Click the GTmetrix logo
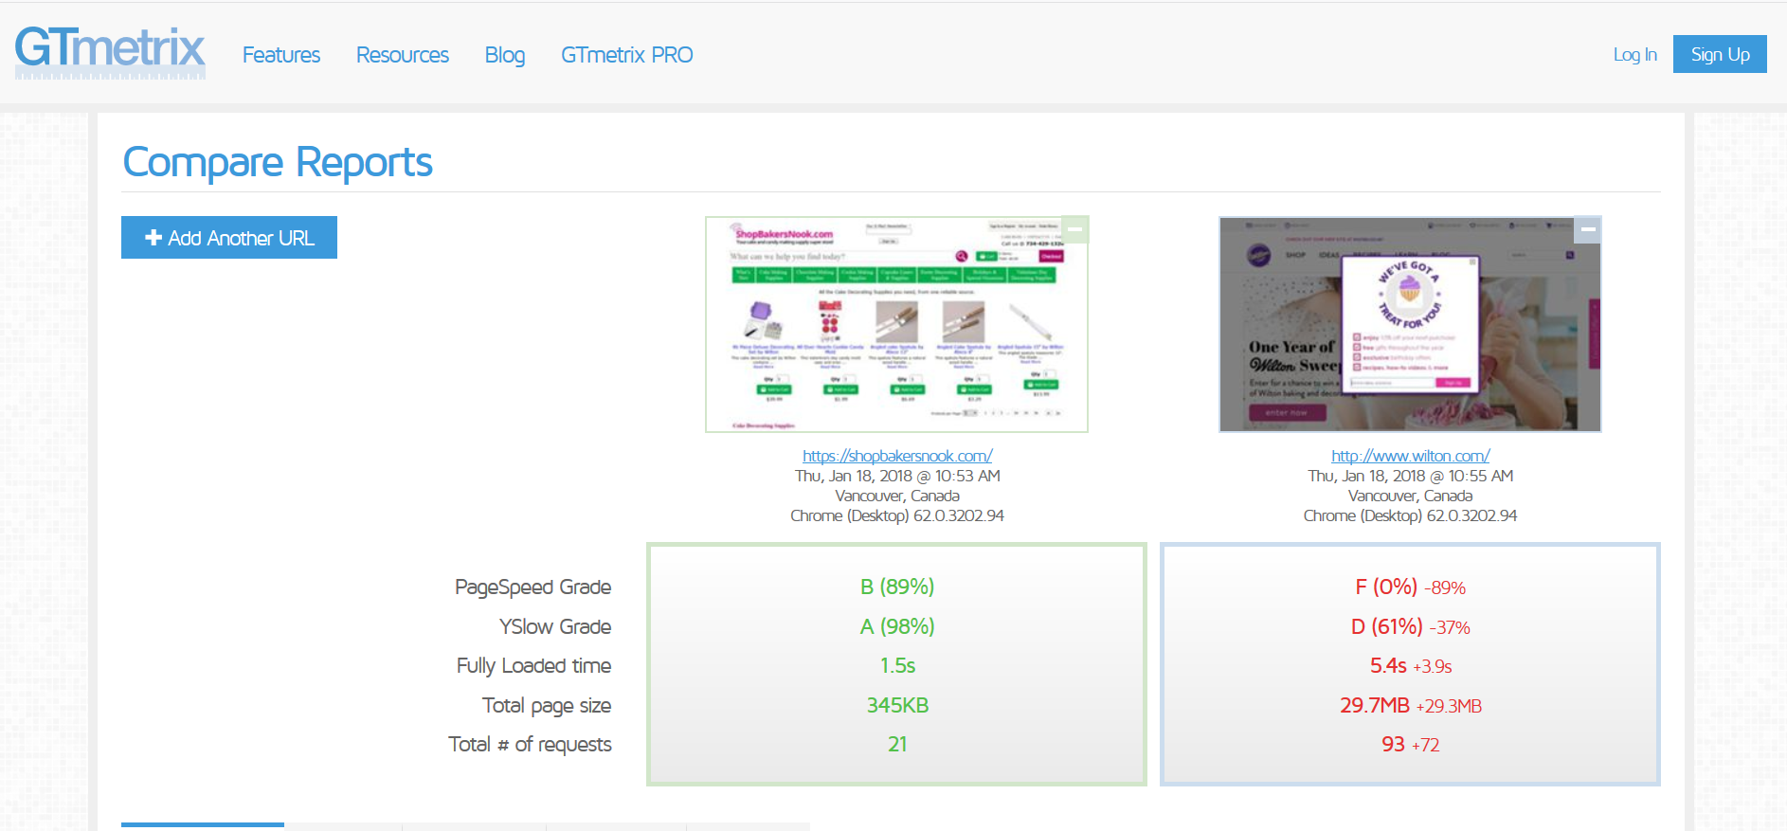 (x=110, y=52)
